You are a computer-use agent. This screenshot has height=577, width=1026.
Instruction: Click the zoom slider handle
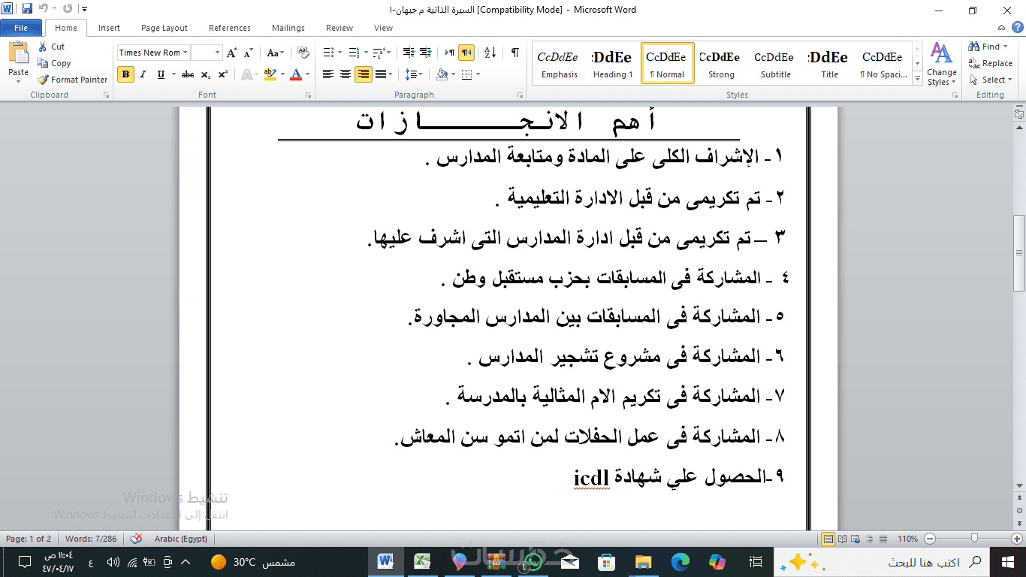pos(974,539)
